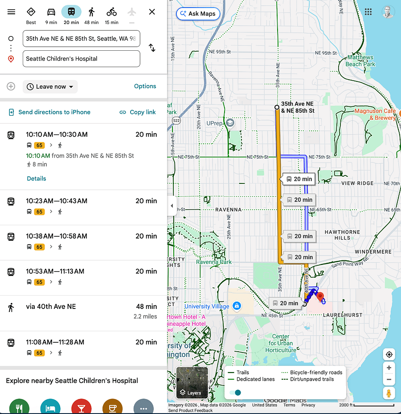401x414 pixels.
Task: Select the Best travel mode
Action: [31, 16]
